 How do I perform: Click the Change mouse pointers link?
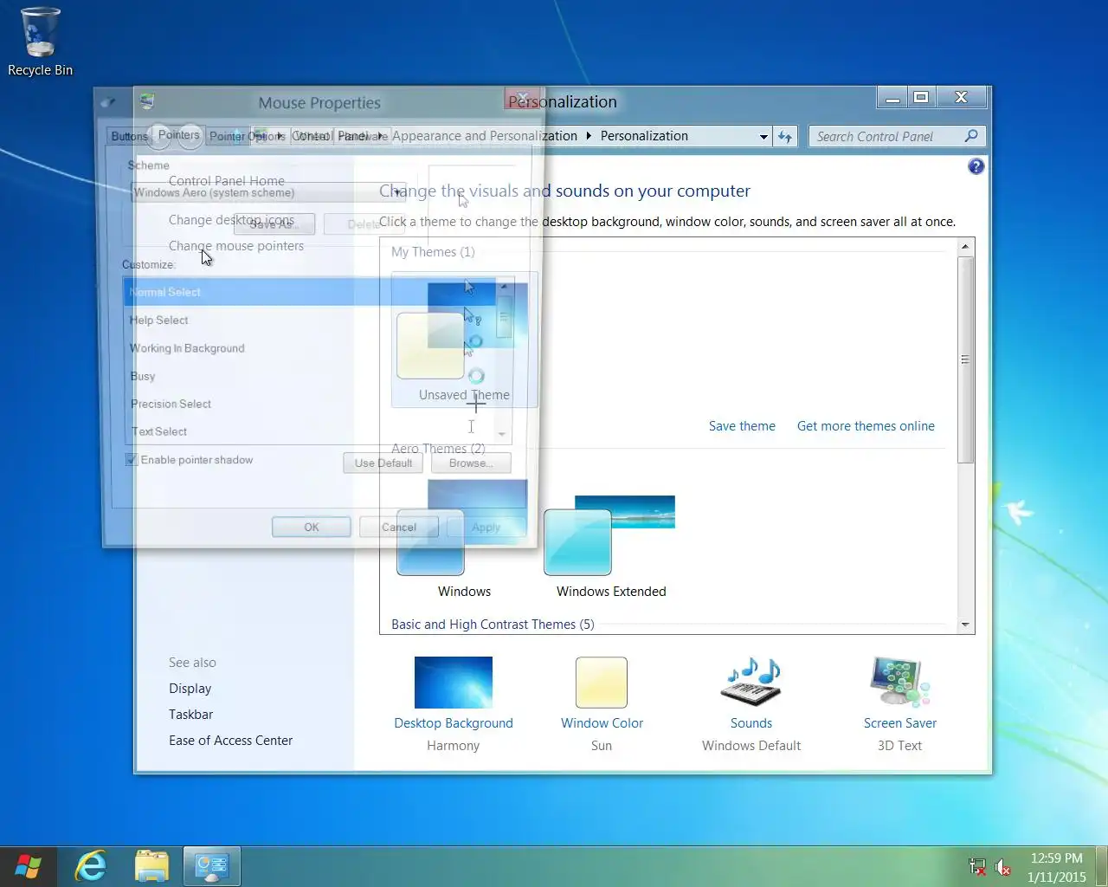tap(236, 246)
